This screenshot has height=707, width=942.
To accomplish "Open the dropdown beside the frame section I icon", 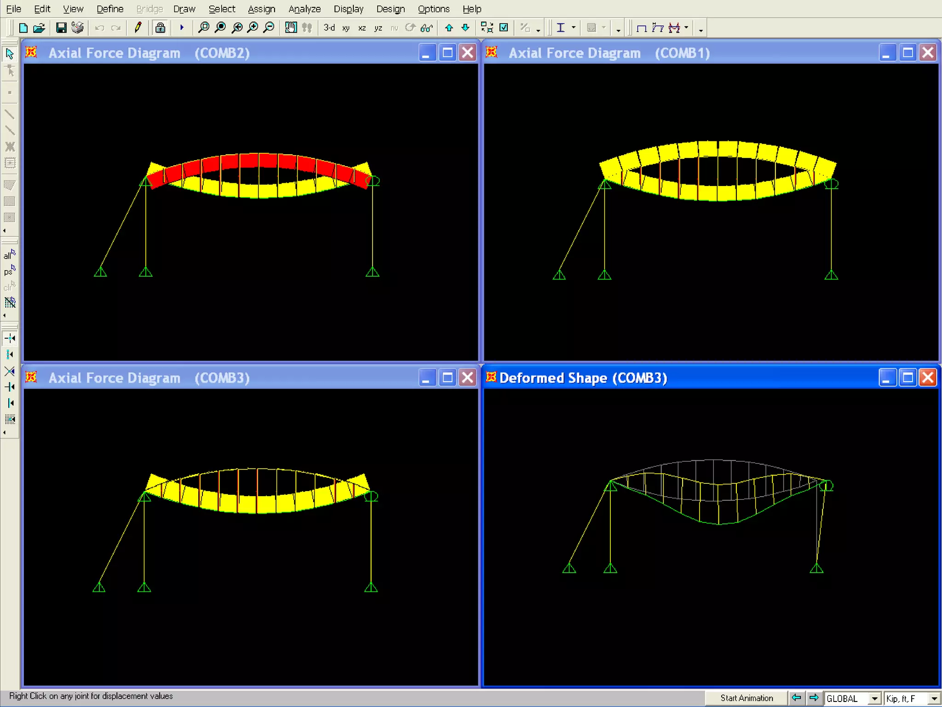I will pos(573,28).
